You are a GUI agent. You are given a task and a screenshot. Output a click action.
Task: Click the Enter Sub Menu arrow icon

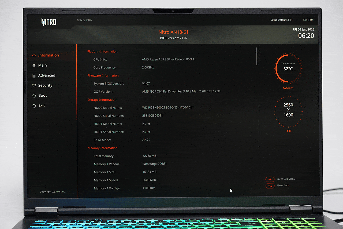270,179
